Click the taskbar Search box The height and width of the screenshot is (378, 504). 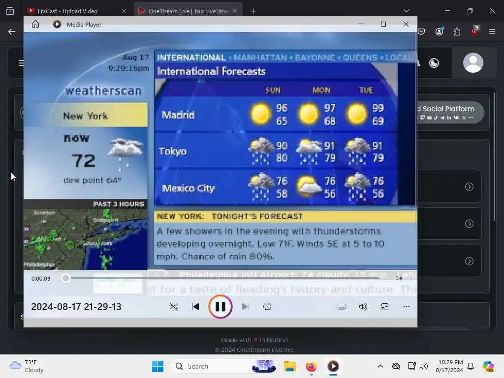225,366
